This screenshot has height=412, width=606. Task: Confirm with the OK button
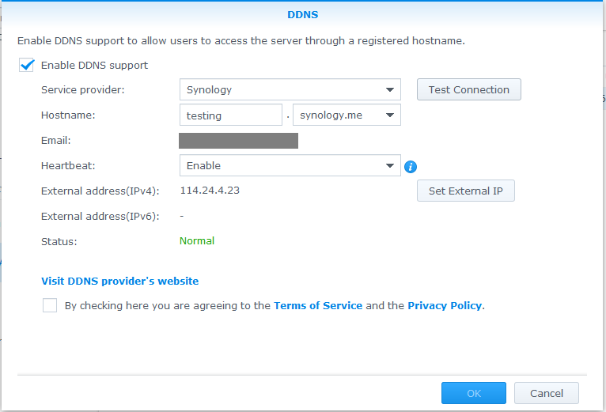point(473,393)
